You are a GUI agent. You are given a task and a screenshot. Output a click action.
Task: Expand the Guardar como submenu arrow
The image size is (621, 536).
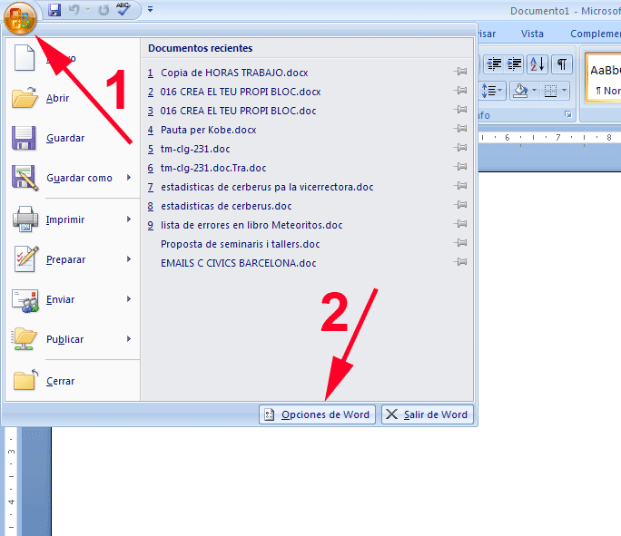click(x=129, y=178)
